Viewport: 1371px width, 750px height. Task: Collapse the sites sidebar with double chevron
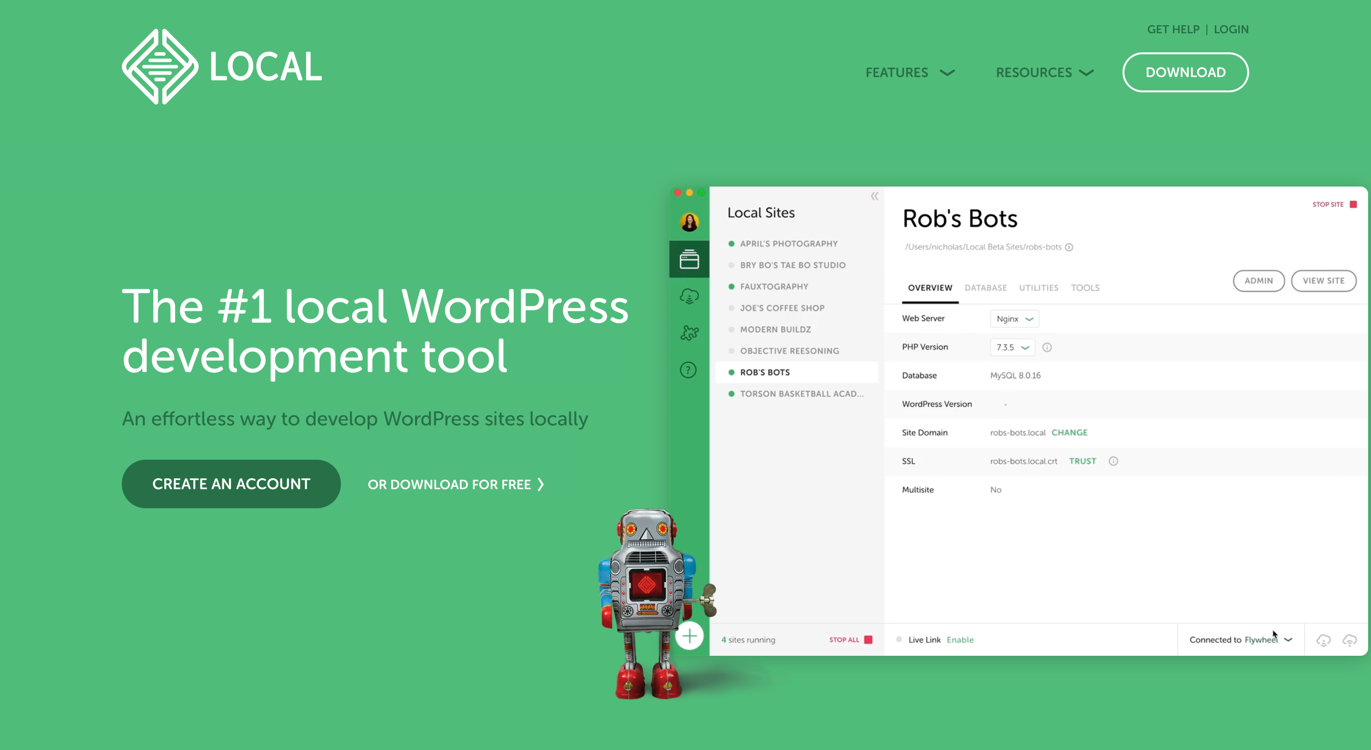pyautogui.click(x=874, y=196)
